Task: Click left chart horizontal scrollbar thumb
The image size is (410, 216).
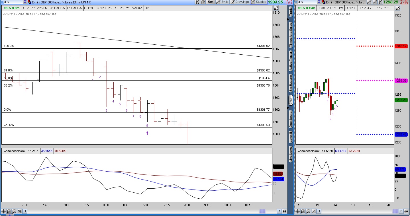Action: (262, 211)
